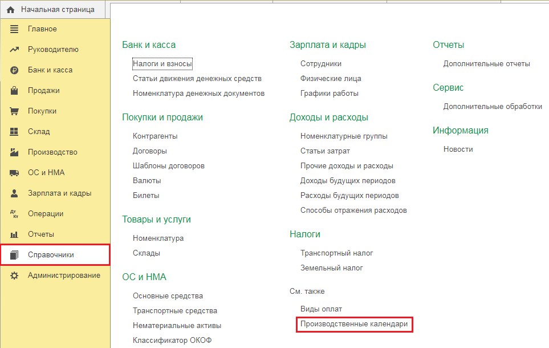Image resolution: width=549 pixels, height=348 pixels.
Task: Open Дополнительные обработки under Сервис
Action: 493,107
